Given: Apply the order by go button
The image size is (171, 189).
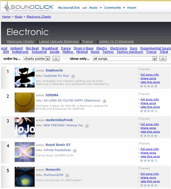Looking at the screenshot, I should tap(56, 59).
